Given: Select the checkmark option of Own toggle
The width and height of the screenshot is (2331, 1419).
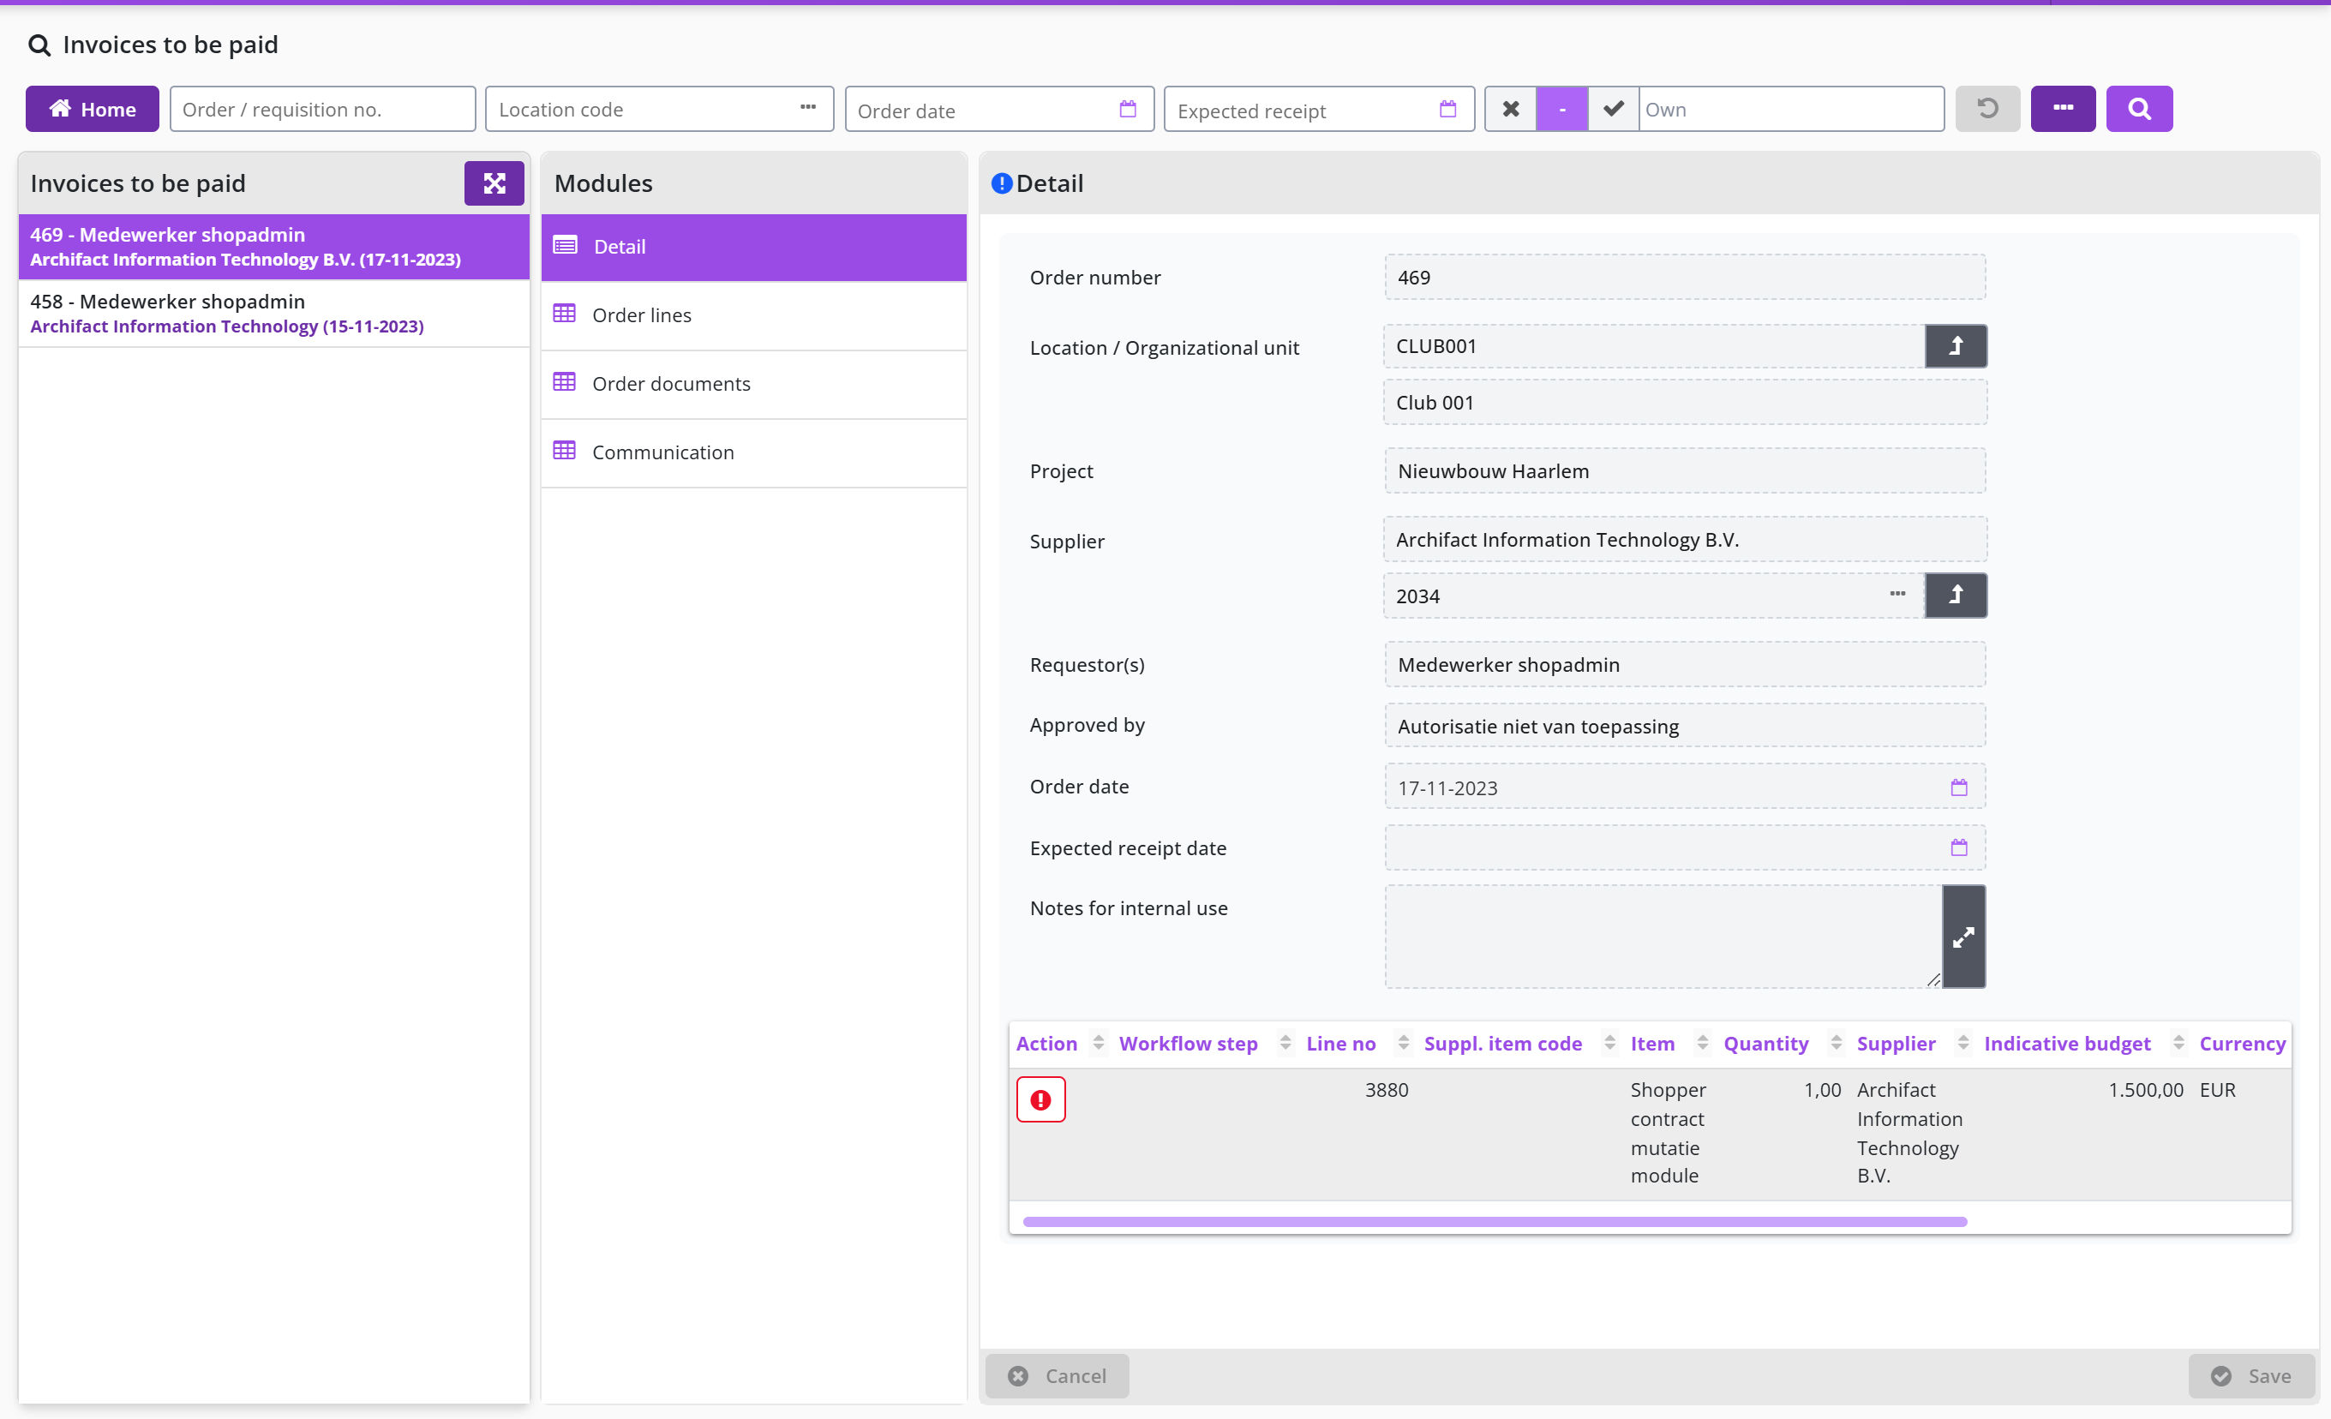Looking at the screenshot, I should click(x=1613, y=109).
